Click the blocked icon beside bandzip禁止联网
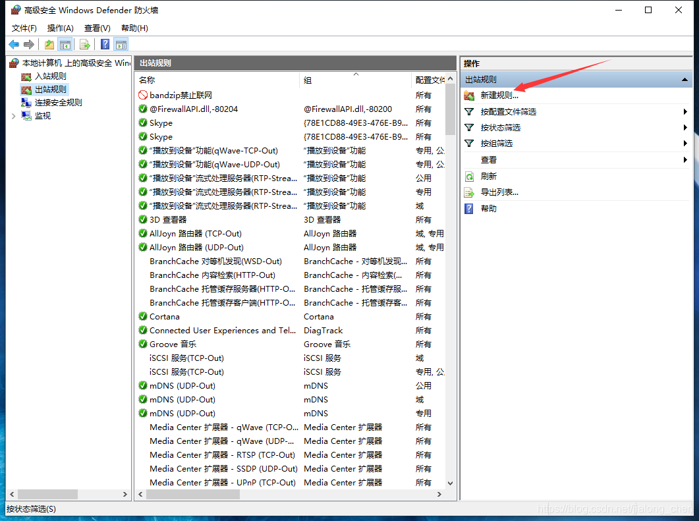Image resolution: width=699 pixels, height=521 pixels. click(143, 95)
